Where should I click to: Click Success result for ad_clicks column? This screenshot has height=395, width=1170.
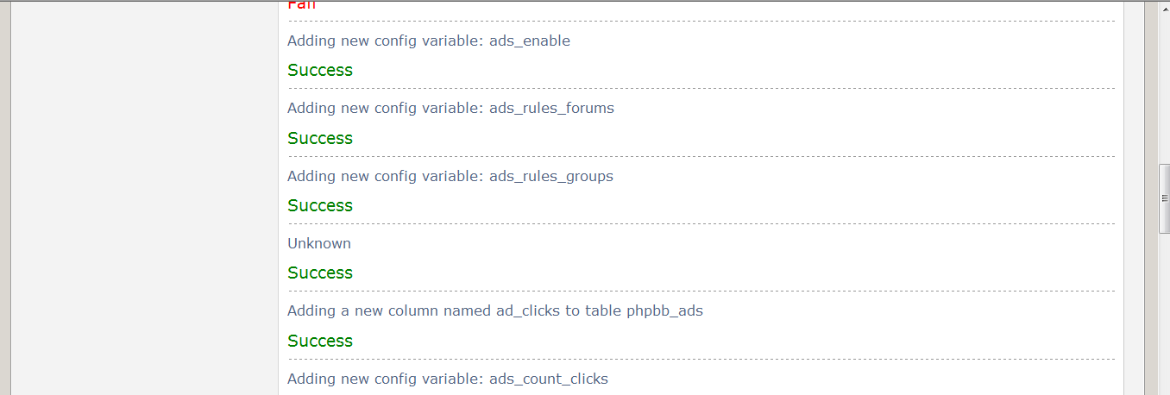coord(320,341)
